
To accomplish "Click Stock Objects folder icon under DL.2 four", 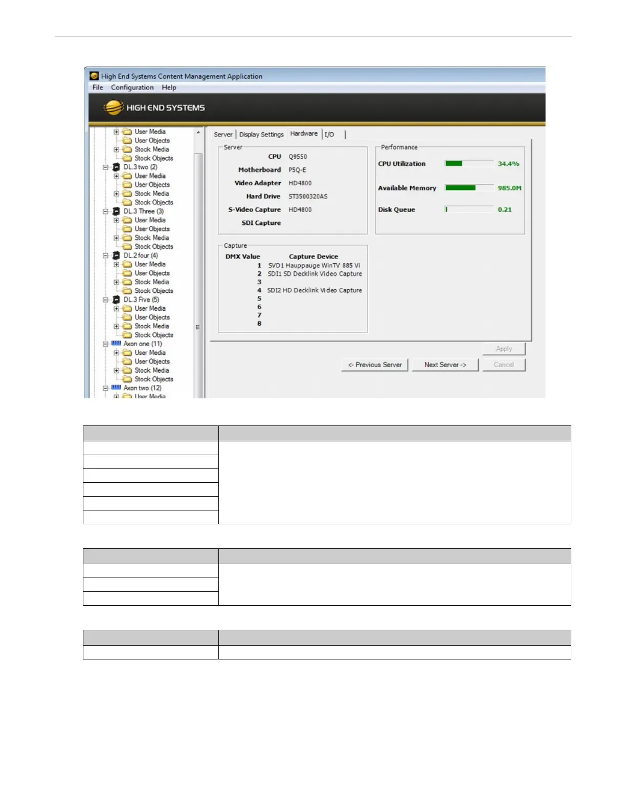I will pyautogui.click(x=127, y=290).
